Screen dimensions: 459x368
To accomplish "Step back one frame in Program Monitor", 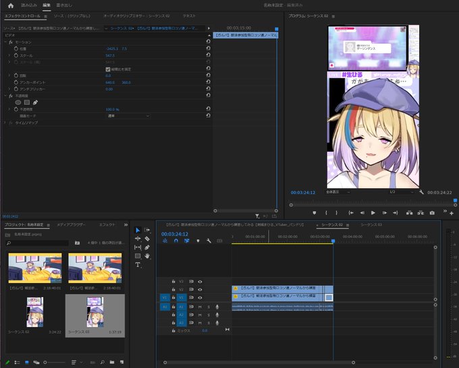I will 362,213.
